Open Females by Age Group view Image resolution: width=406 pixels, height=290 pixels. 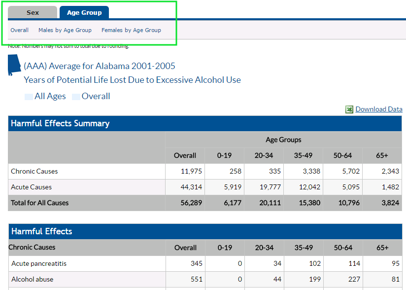(x=131, y=30)
